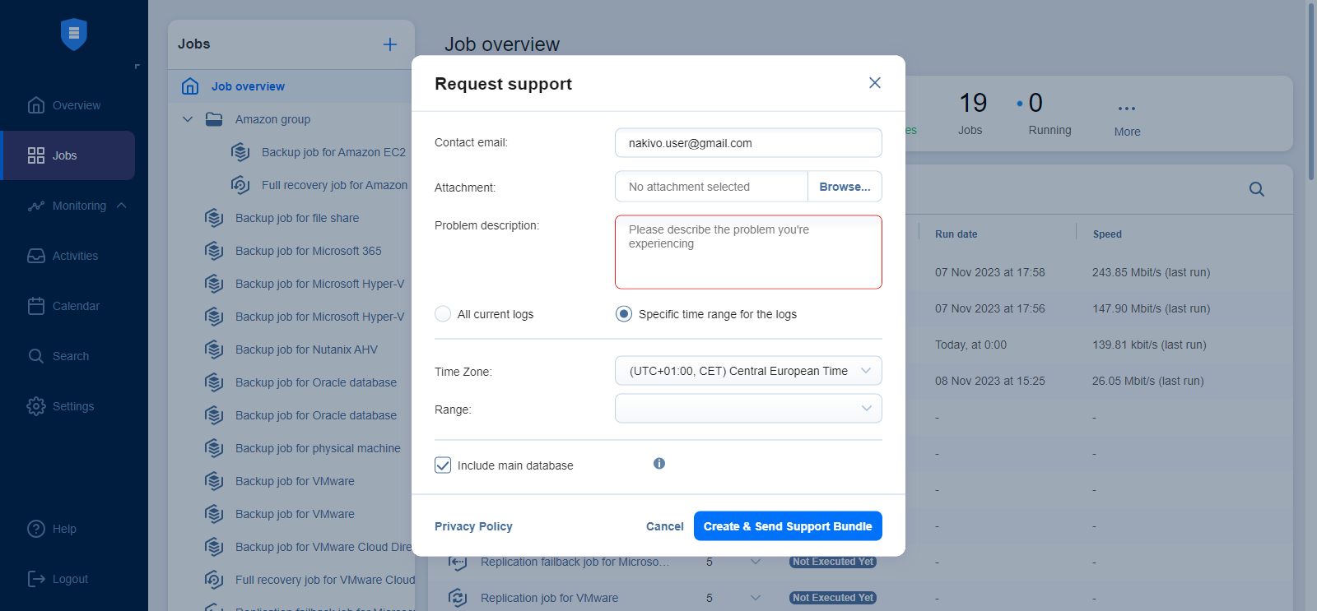1317x611 pixels.
Task: Click the Problem description text area
Action: pyautogui.click(x=747, y=252)
